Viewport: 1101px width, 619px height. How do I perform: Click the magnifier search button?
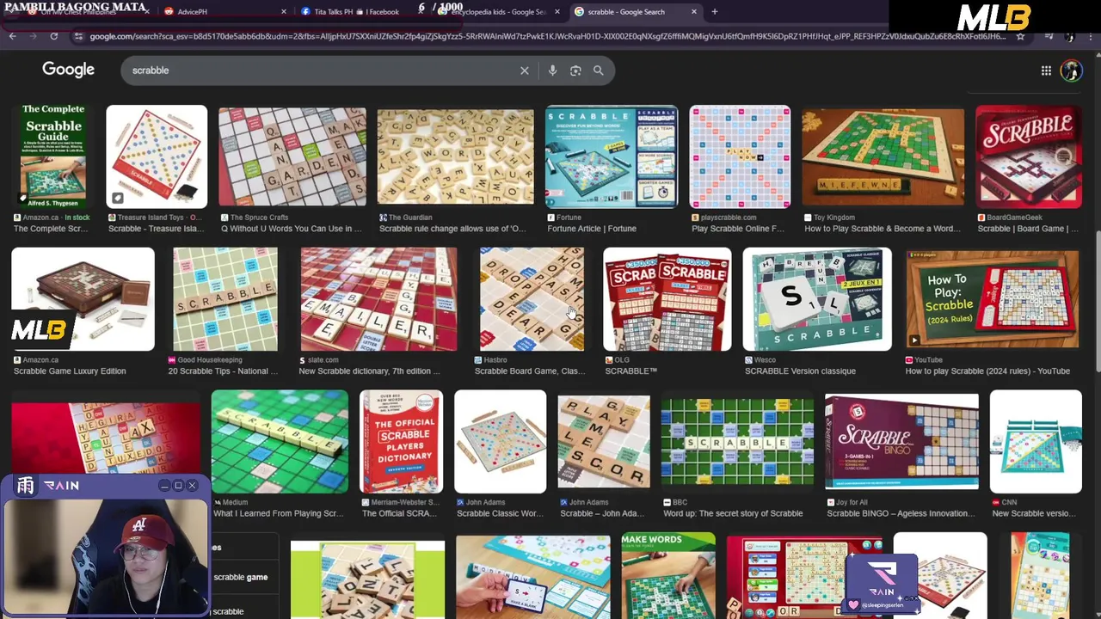(x=598, y=70)
